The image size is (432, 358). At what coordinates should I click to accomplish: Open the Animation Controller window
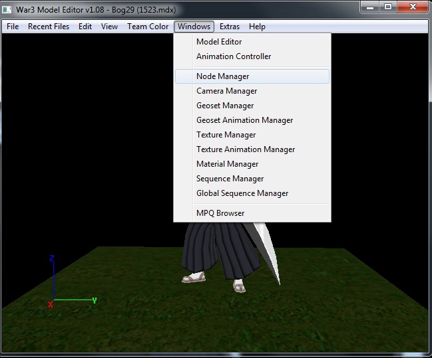tap(252, 56)
